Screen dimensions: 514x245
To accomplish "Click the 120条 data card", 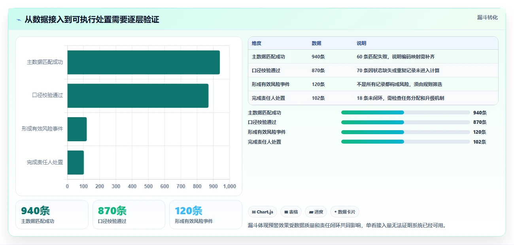I will 206,215.
